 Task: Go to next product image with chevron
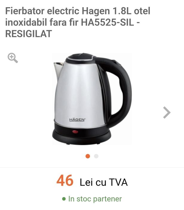167,112
